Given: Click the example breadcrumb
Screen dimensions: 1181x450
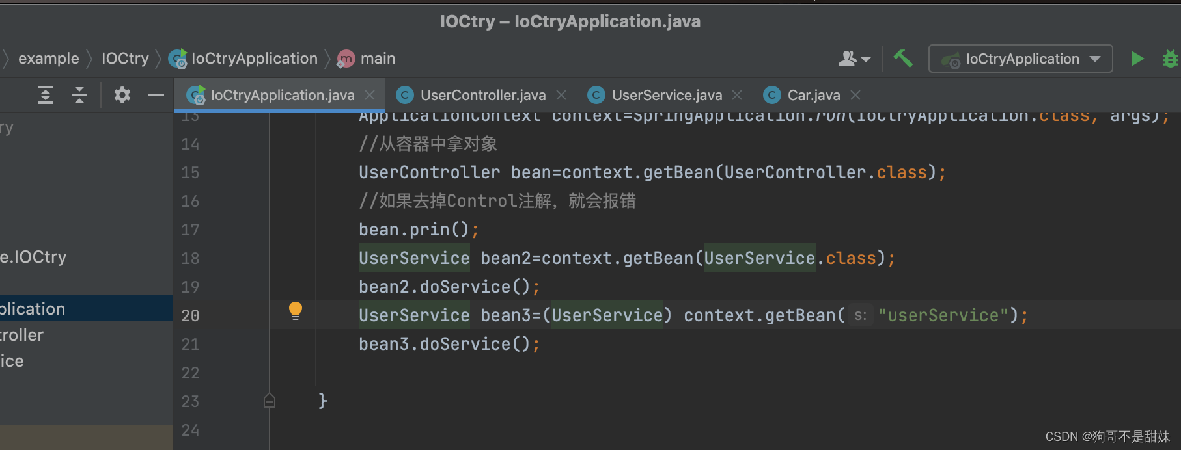Looking at the screenshot, I should [x=49, y=59].
